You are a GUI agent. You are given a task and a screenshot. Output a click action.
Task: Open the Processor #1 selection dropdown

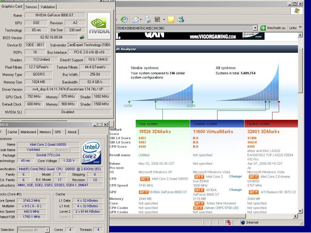[47, 230]
